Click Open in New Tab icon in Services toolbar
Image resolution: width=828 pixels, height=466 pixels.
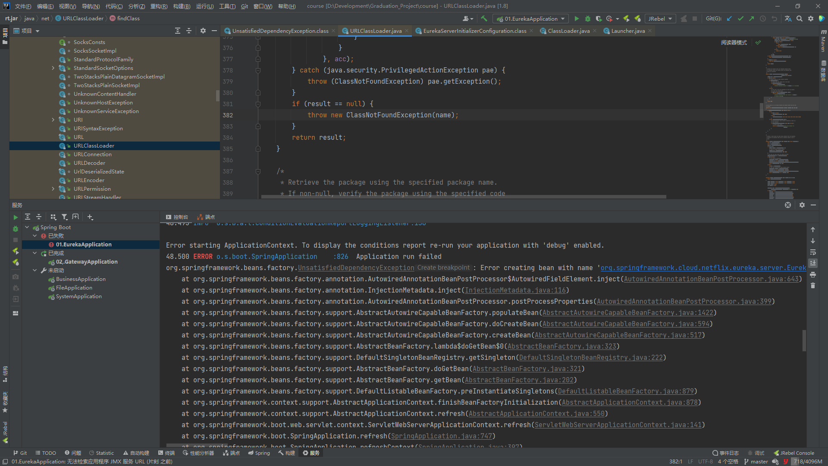tap(75, 217)
